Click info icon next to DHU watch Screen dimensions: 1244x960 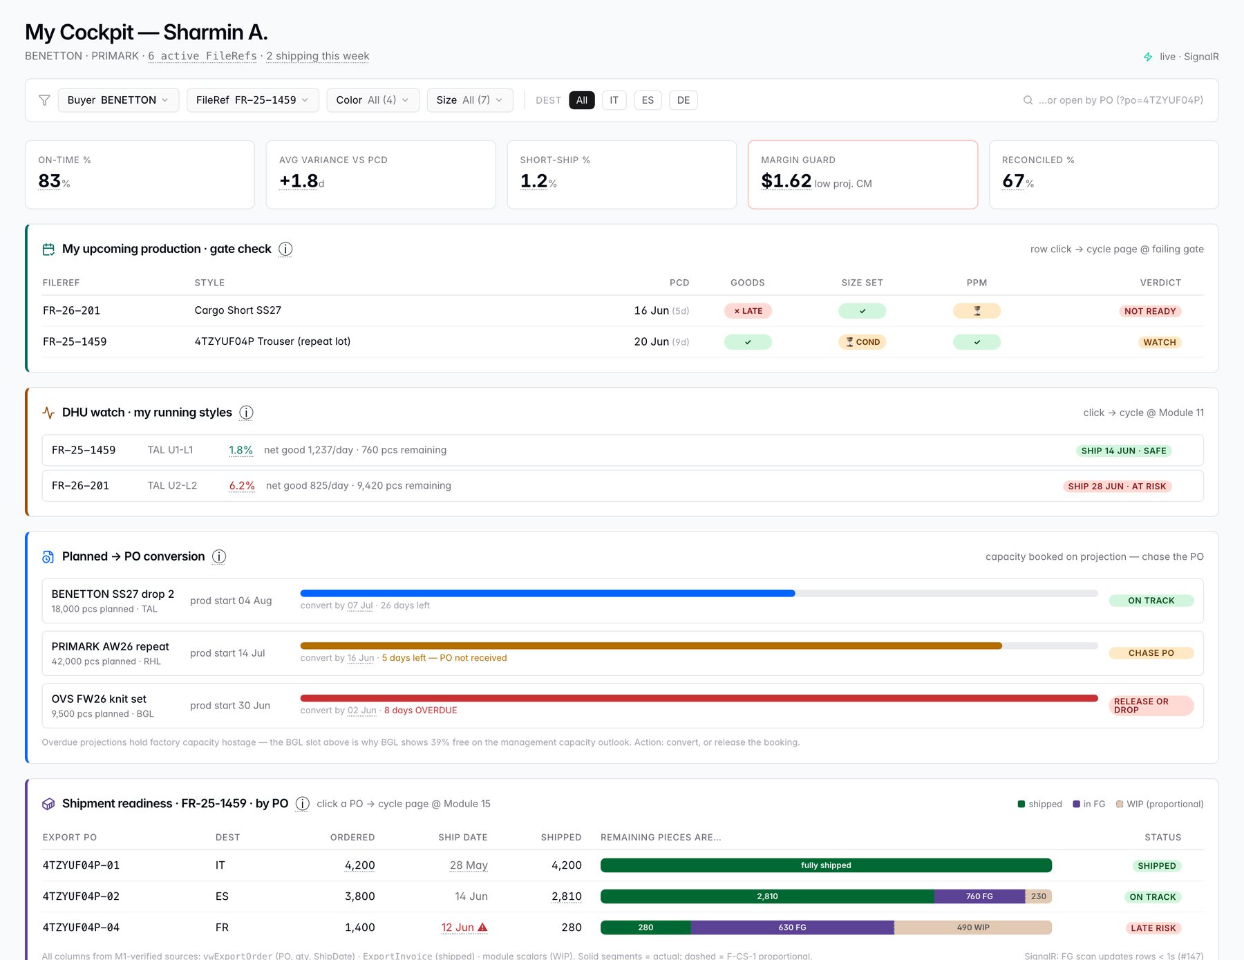(x=246, y=413)
